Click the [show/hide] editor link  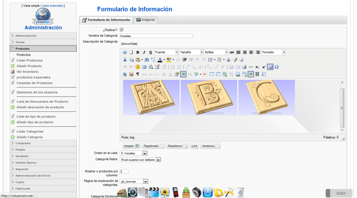click(x=129, y=44)
